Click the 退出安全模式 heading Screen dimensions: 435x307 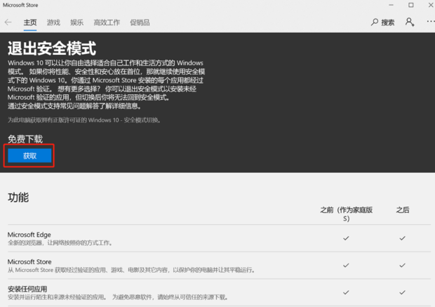(52, 48)
